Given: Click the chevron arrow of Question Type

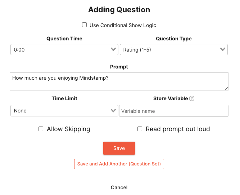Looking at the screenshot, I should 223,50.
